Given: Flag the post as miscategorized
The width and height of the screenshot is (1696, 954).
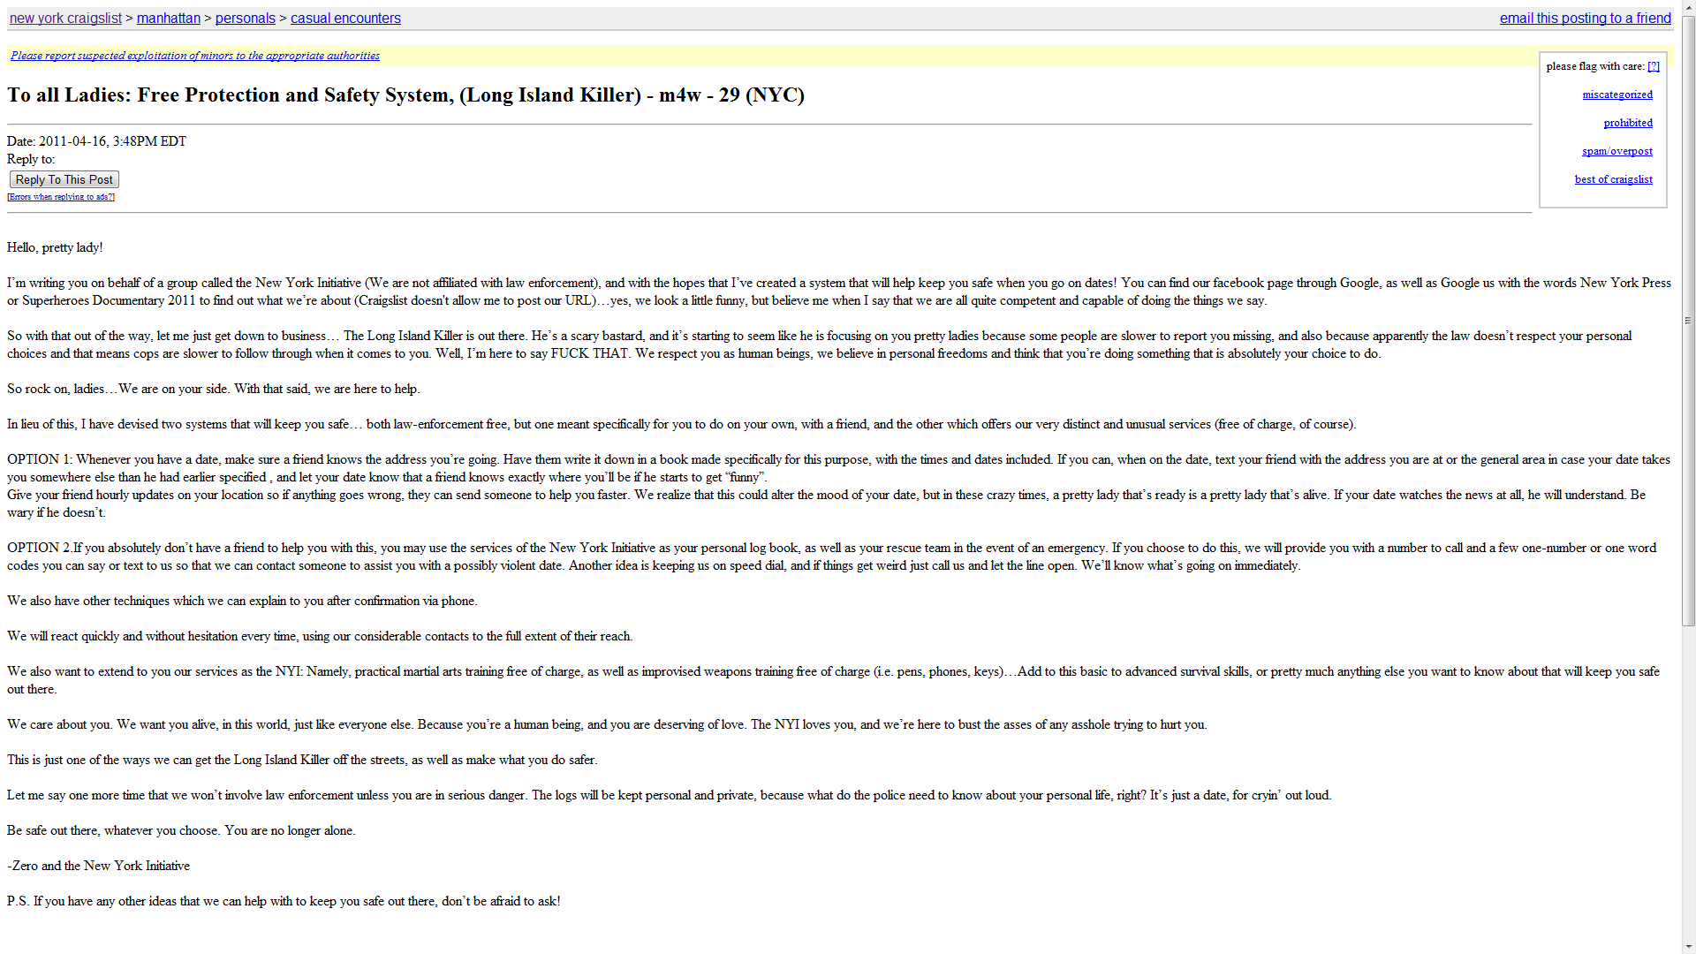Looking at the screenshot, I should tap(1617, 95).
